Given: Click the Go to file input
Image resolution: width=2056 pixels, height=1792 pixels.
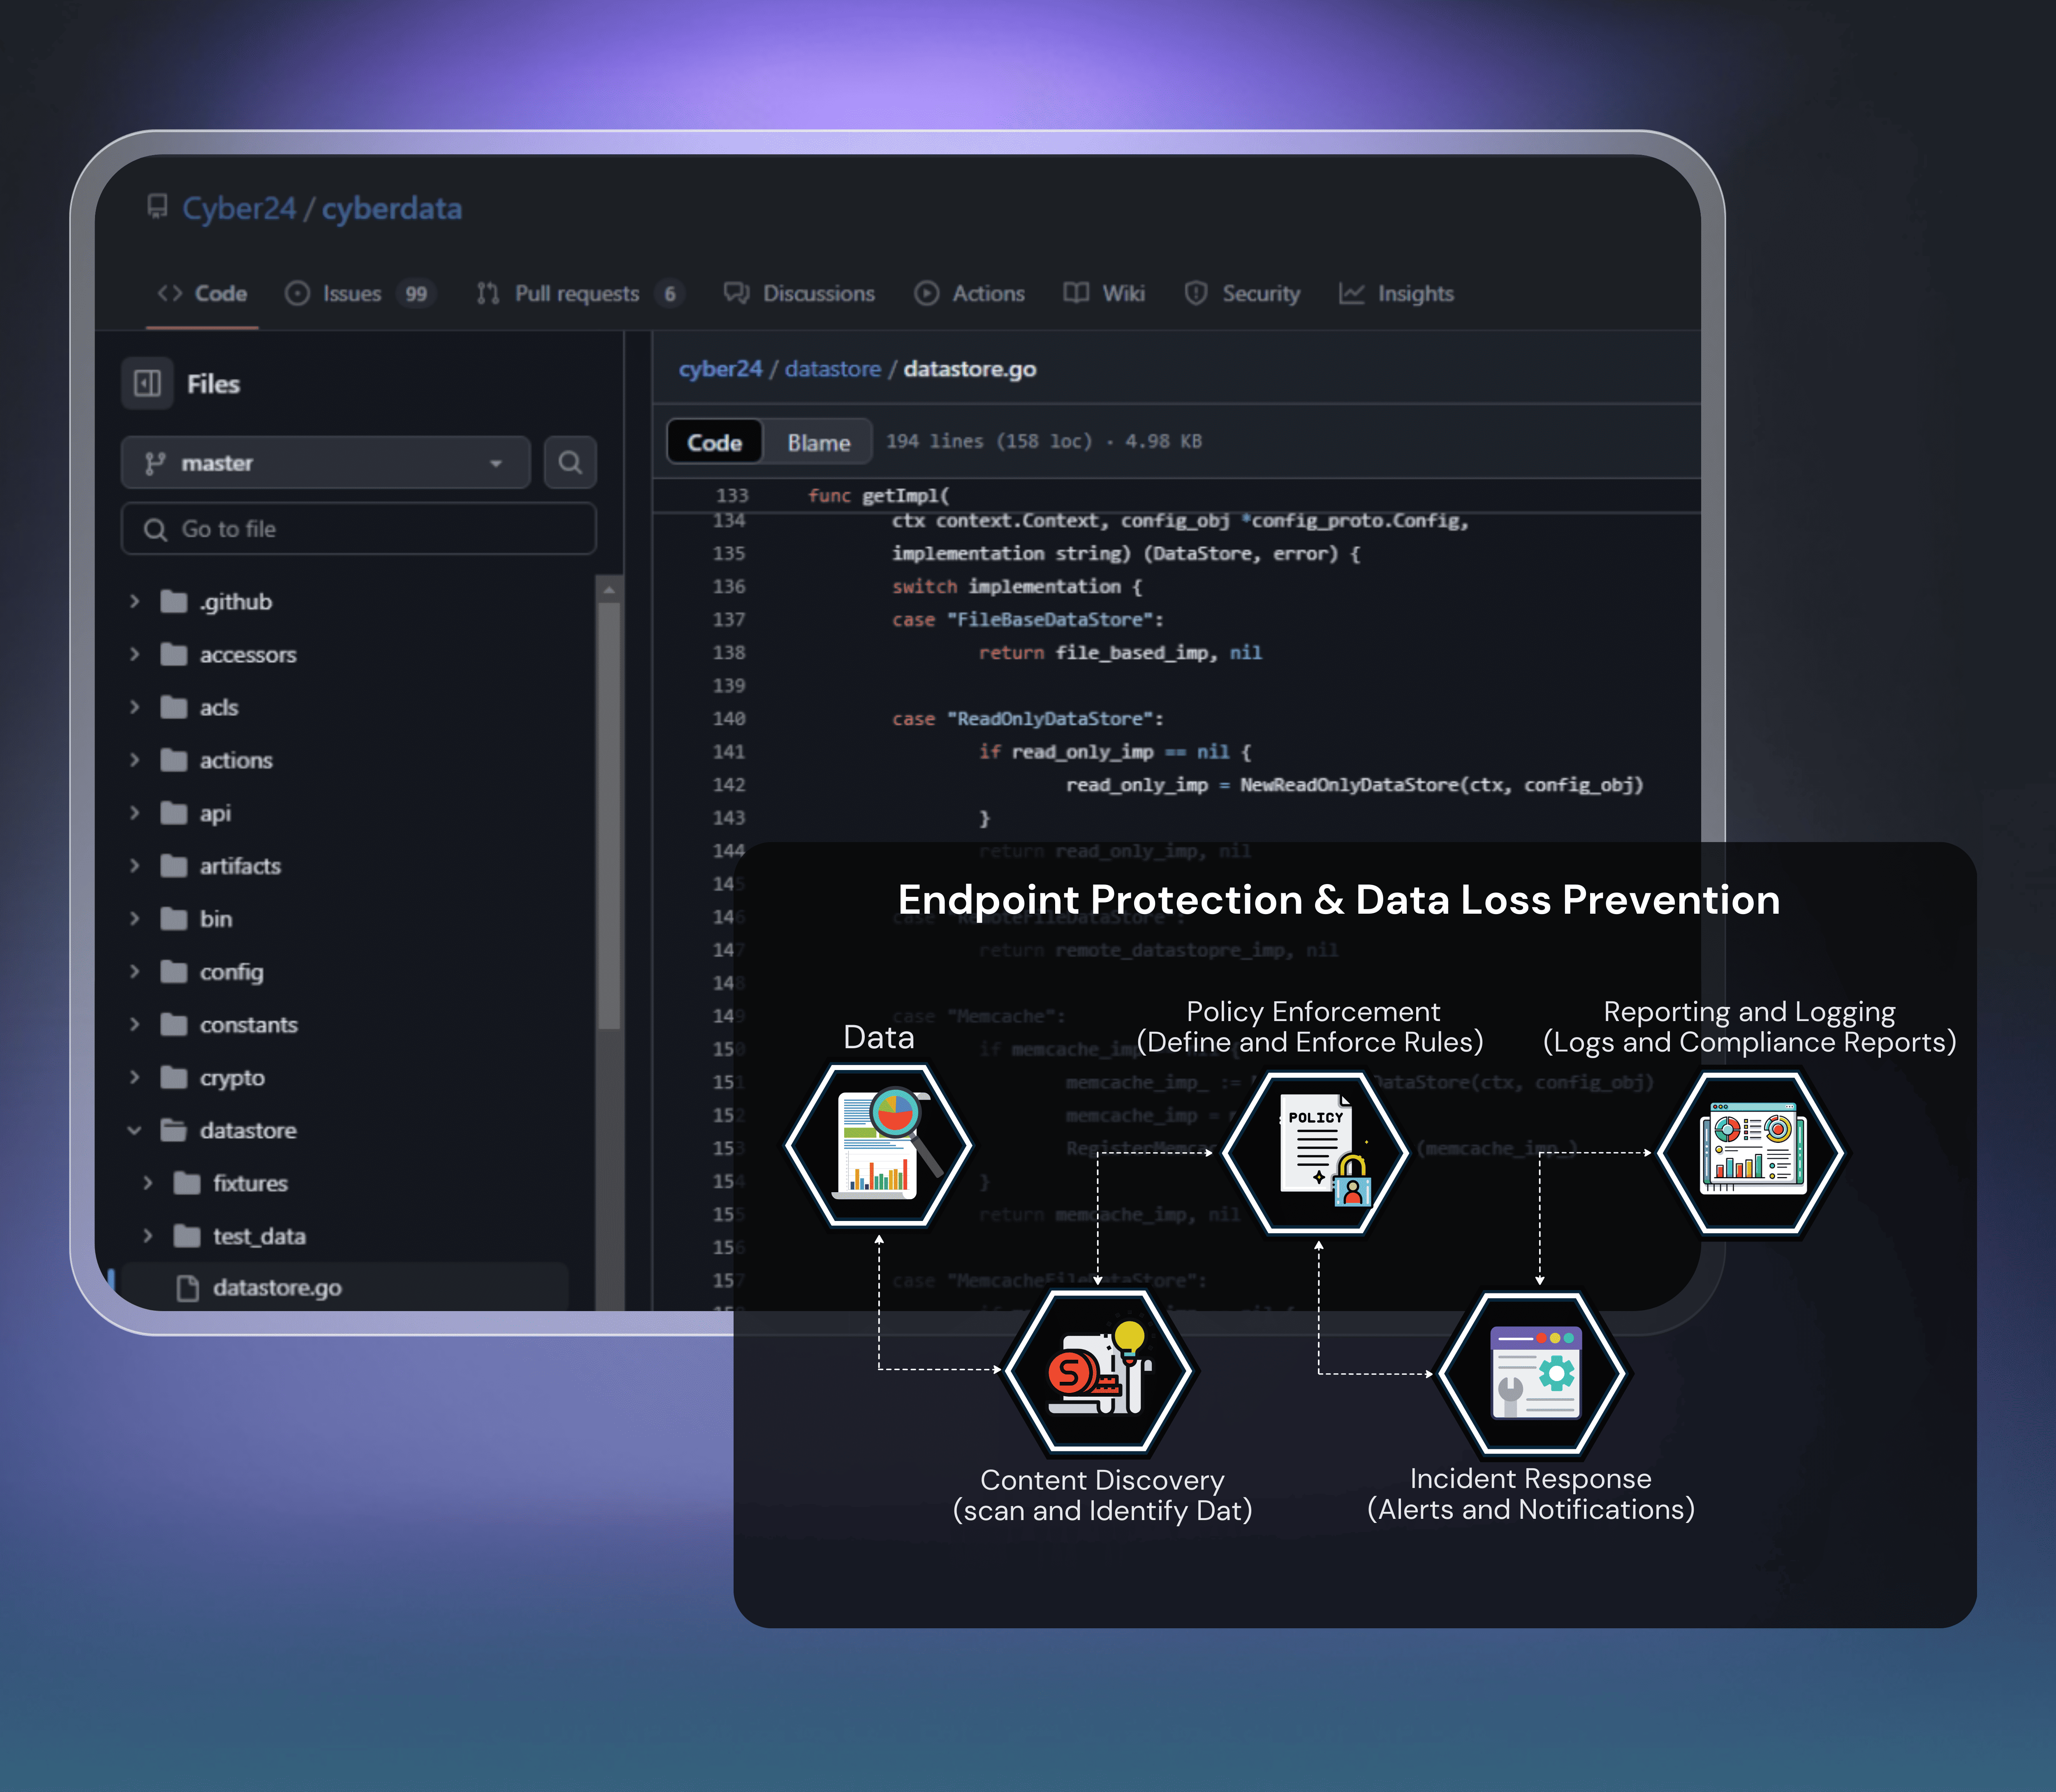Looking at the screenshot, I should [357, 528].
